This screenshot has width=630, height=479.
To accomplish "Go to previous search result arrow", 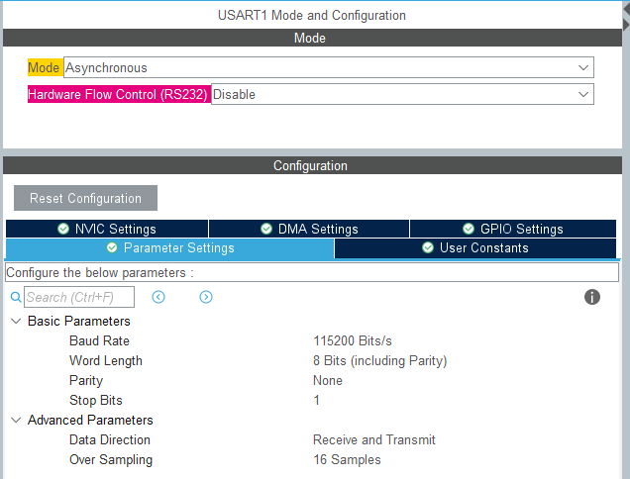I will coord(158,297).
